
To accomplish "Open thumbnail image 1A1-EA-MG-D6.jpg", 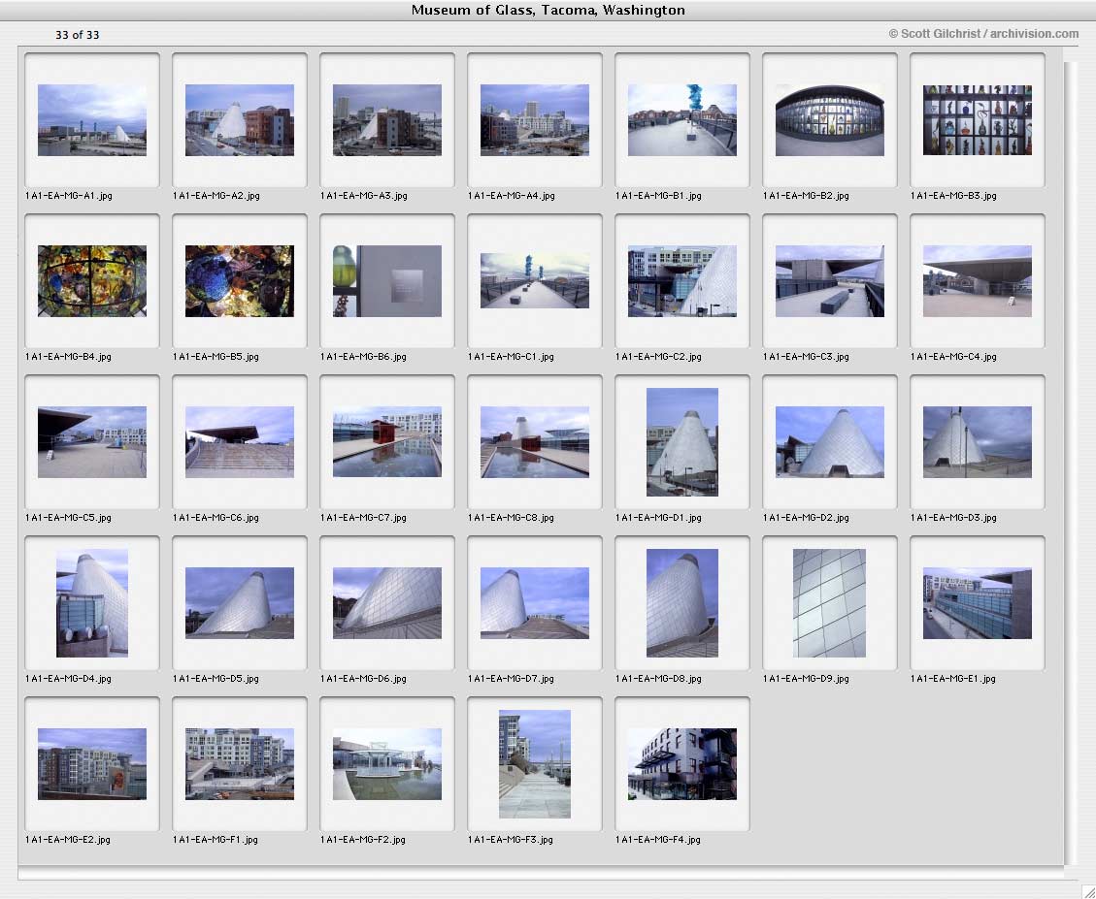I will [387, 603].
